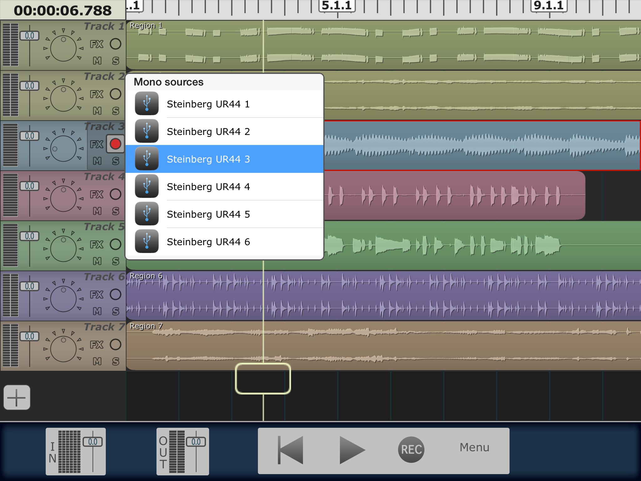Screen dimensions: 641x481
Task: Arm Track 1 for recording
Action: (115, 44)
